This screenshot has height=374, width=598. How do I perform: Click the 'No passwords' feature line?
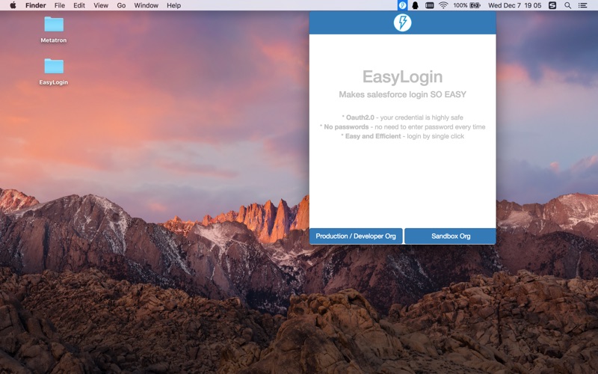click(402, 126)
